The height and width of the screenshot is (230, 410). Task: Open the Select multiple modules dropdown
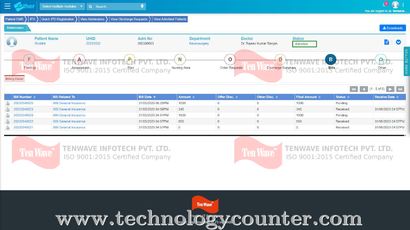click(62, 6)
